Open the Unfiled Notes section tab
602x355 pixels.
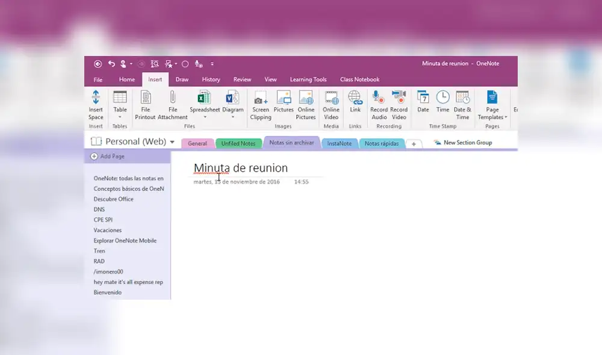(238, 143)
